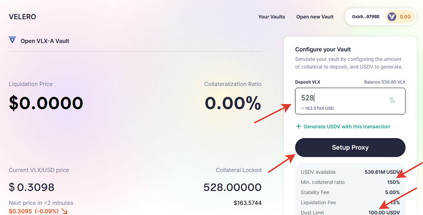Click the Collateral Locked 528.00000 value
The image size is (423, 215).
tap(232, 187)
